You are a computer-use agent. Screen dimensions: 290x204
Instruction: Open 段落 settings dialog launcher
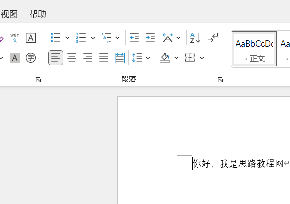(220, 80)
